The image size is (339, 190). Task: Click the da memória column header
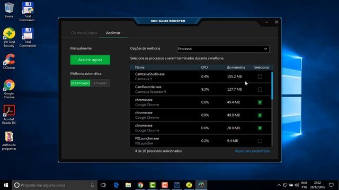pyautogui.click(x=236, y=68)
